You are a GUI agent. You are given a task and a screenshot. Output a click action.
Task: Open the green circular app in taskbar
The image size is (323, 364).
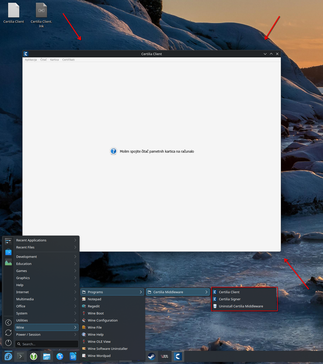click(x=34, y=356)
